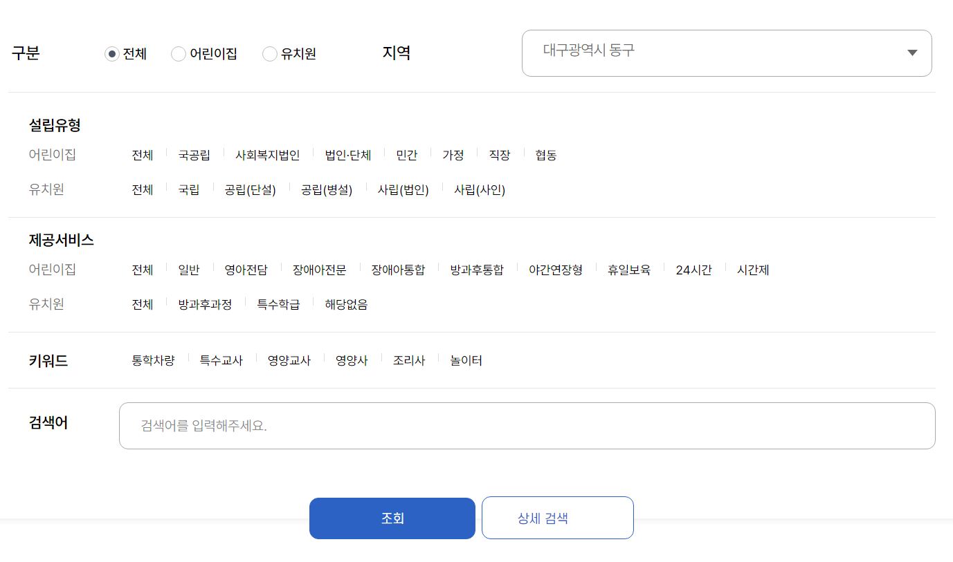This screenshot has height=562, width=953.
Task: Choose 24시간 service option
Action: [x=693, y=270]
